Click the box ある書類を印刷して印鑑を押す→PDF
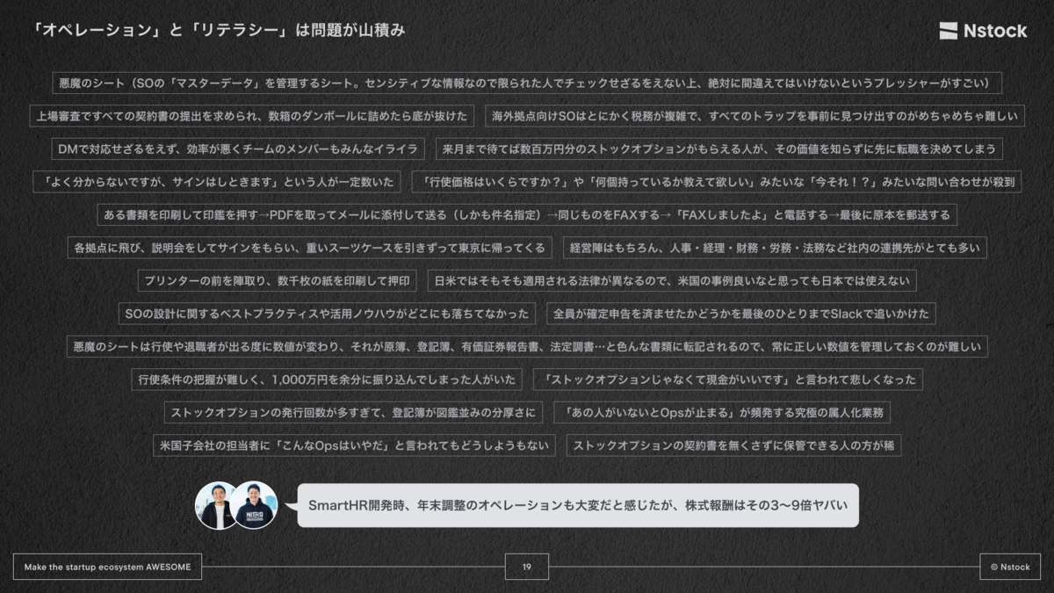This screenshot has height=593, width=1054. click(527, 214)
